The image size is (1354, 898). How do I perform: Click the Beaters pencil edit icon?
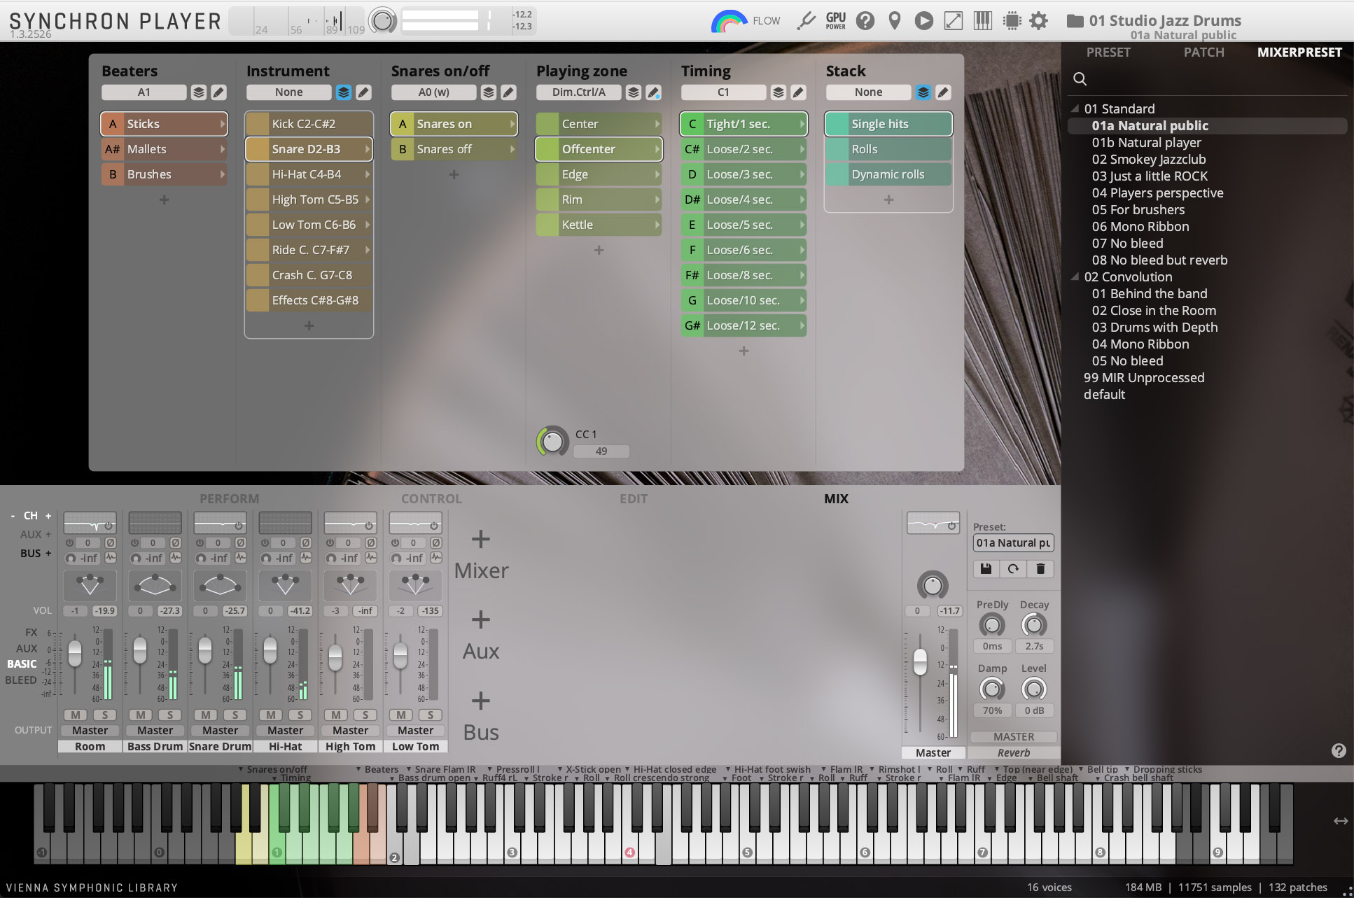point(218,92)
